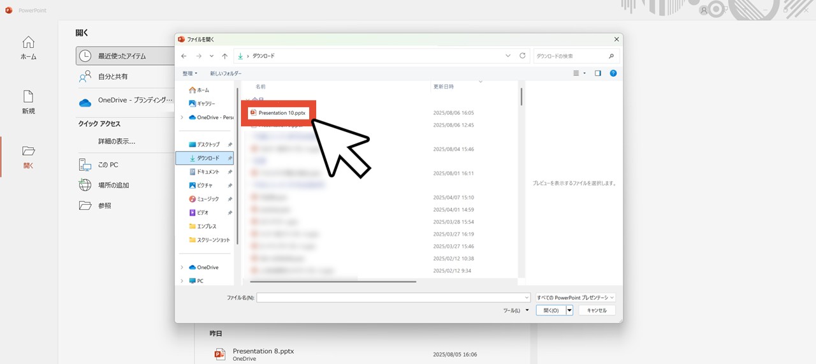Select the file dated 2025/02/12 9:34

point(380,270)
